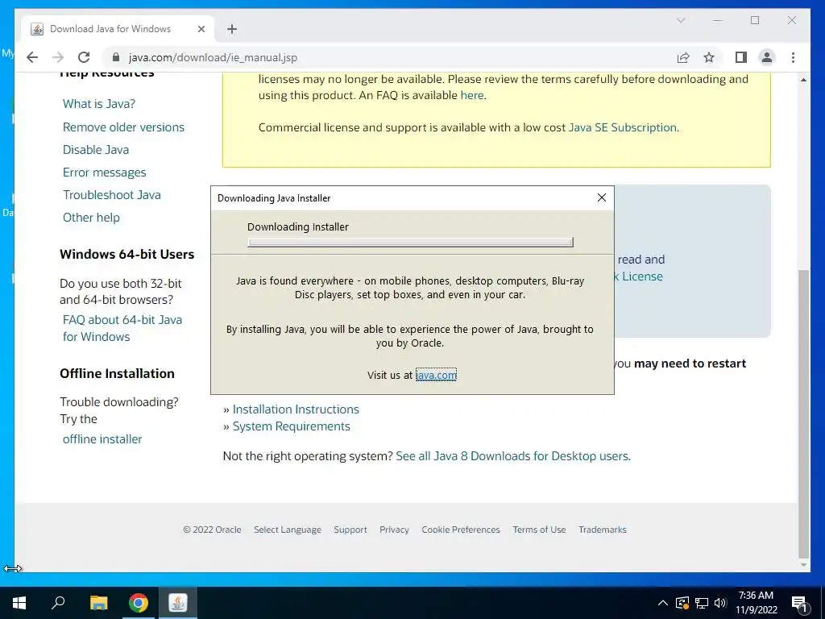Open the What is Java? link

(x=99, y=104)
